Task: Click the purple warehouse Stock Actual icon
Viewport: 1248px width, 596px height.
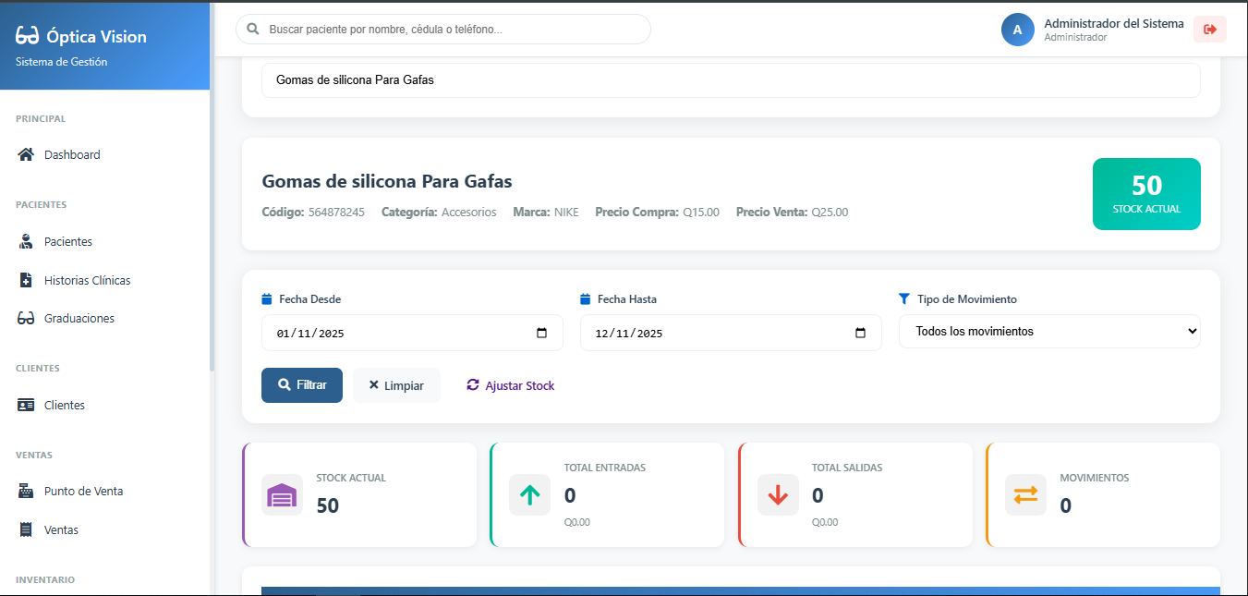Action: click(x=282, y=495)
